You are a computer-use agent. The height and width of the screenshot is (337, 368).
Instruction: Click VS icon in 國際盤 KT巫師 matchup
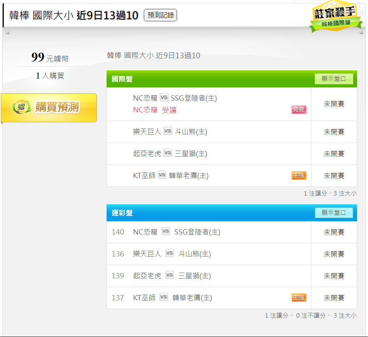[162, 175]
